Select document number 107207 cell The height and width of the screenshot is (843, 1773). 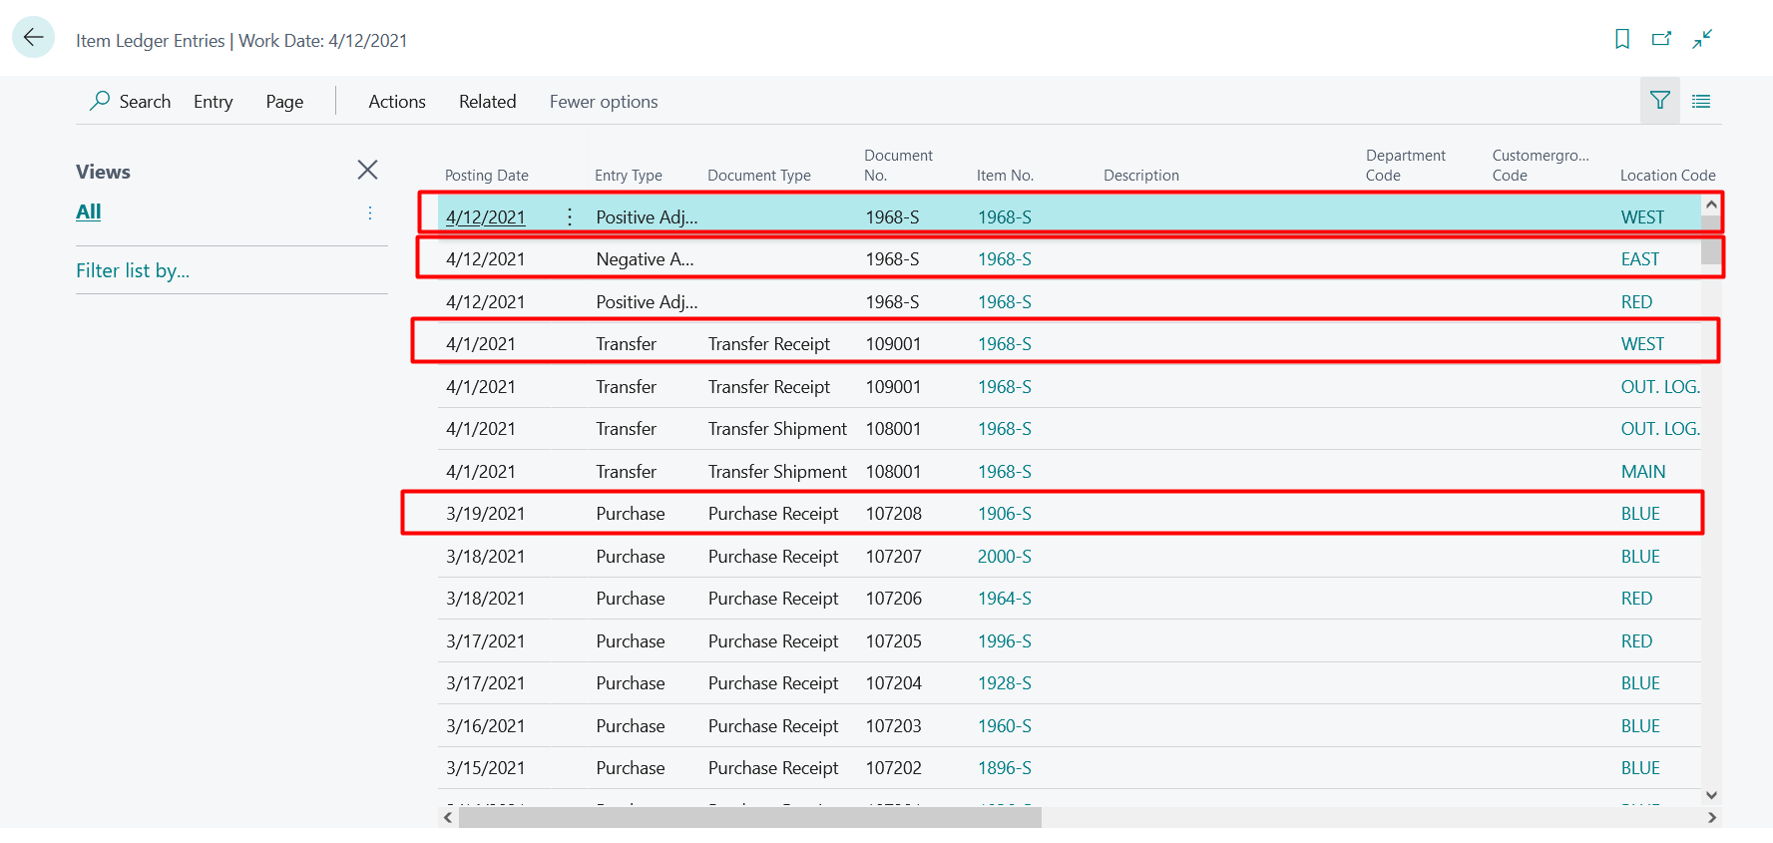894,556
